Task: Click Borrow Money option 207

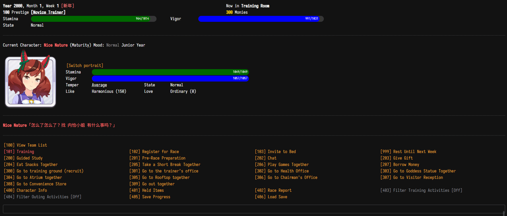Action: (x=400, y=165)
